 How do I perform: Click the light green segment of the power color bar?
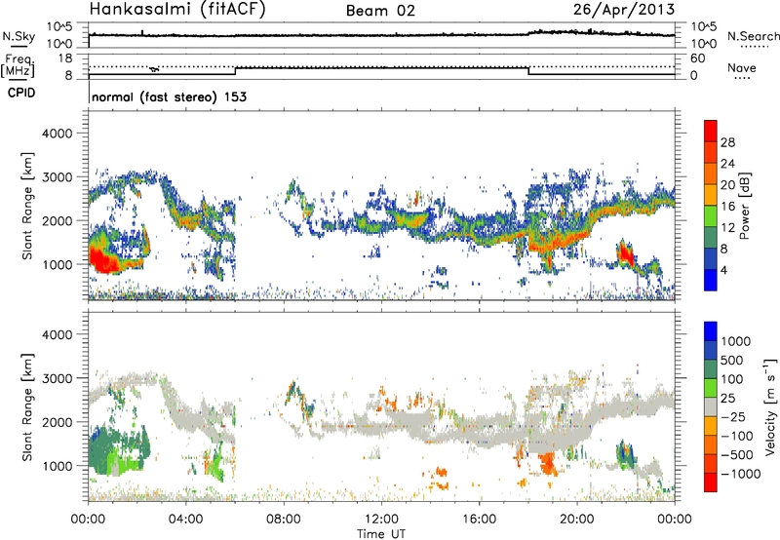pyautogui.click(x=710, y=216)
